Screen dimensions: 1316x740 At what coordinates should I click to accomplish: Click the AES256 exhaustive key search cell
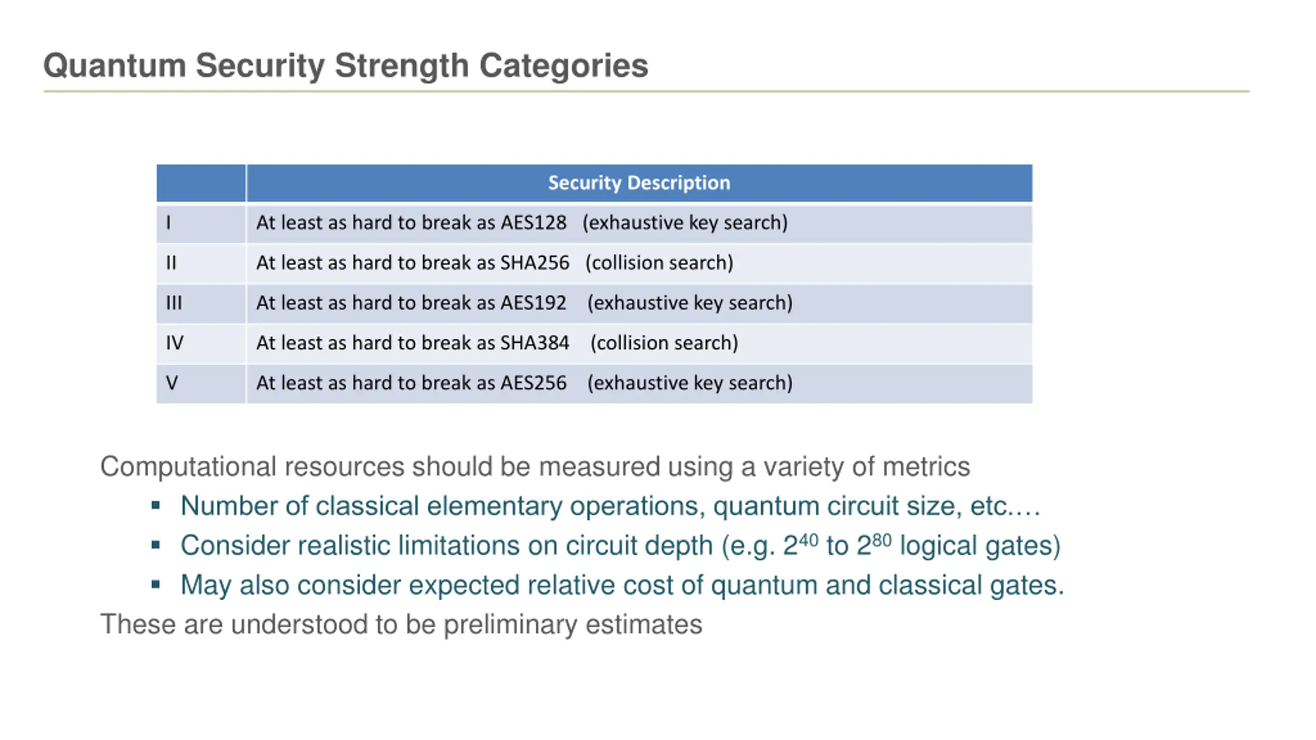(639, 384)
